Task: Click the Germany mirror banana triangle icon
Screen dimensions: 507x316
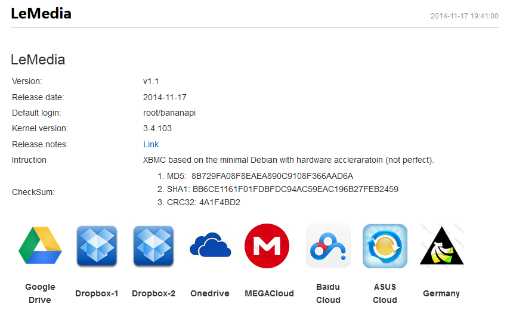Action: [x=441, y=246]
